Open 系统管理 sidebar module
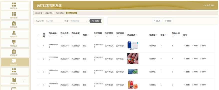 15,81
